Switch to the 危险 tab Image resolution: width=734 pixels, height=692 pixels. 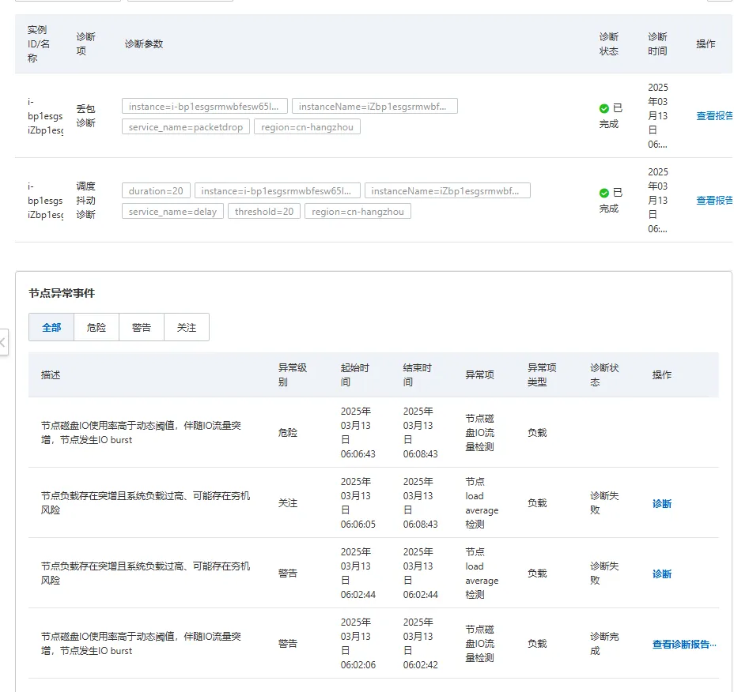pos(96,327)
